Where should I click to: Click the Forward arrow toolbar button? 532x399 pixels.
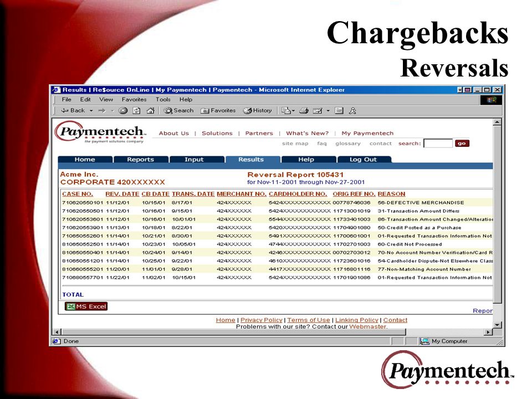click(x=102, y=111)
